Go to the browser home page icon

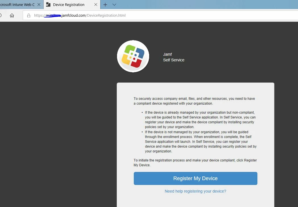tap(12, 15)
